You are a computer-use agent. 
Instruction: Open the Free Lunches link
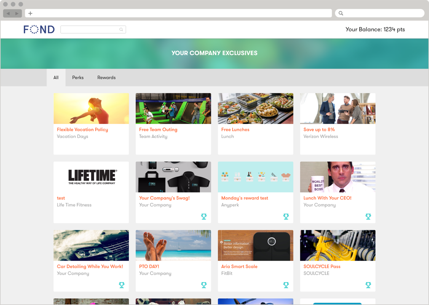(235, 129)
